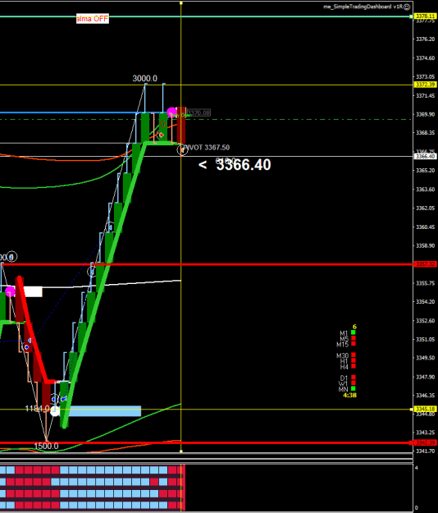The width and height of the screenshot is (438, 513).
Task: Click the 3345.18 yellow price tag
Action: point(425,409)
